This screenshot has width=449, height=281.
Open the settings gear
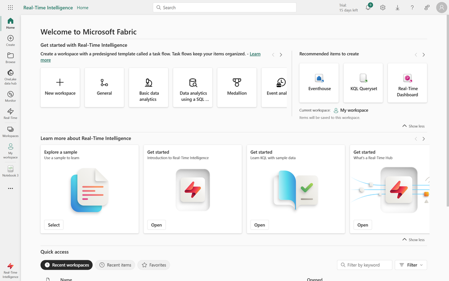[383, 8]
